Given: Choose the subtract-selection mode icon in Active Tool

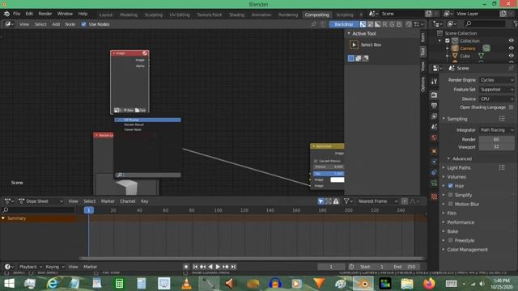Looking at the screenshot, I should (365, 58).
